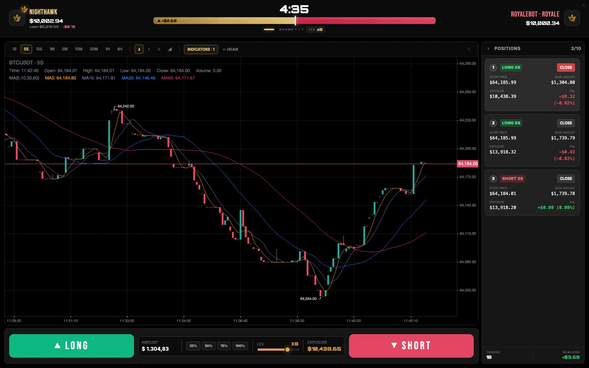The width and height of the screenshot is (589, 368).
Task: Click the MA(5,10,30,60) indicator name
Action: pos(24,78)
